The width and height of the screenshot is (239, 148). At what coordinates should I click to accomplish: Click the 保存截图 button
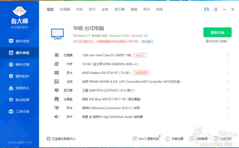(198, 139)
